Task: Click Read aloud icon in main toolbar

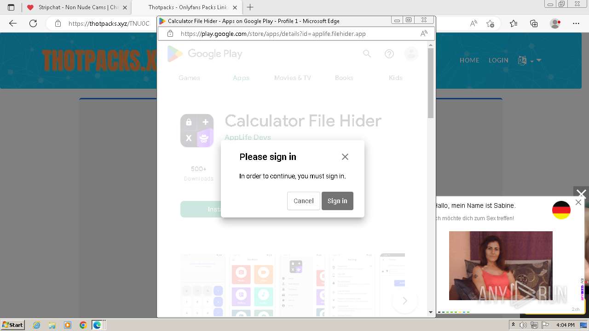Action: pyautogui.click(x=474, y=23)
